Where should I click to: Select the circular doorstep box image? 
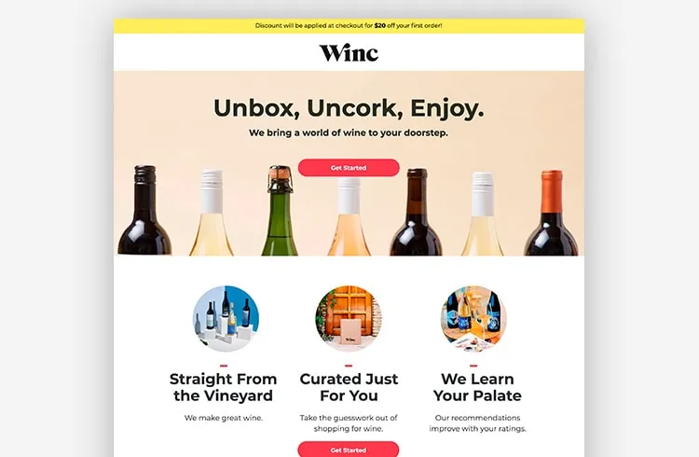[349, 319]
